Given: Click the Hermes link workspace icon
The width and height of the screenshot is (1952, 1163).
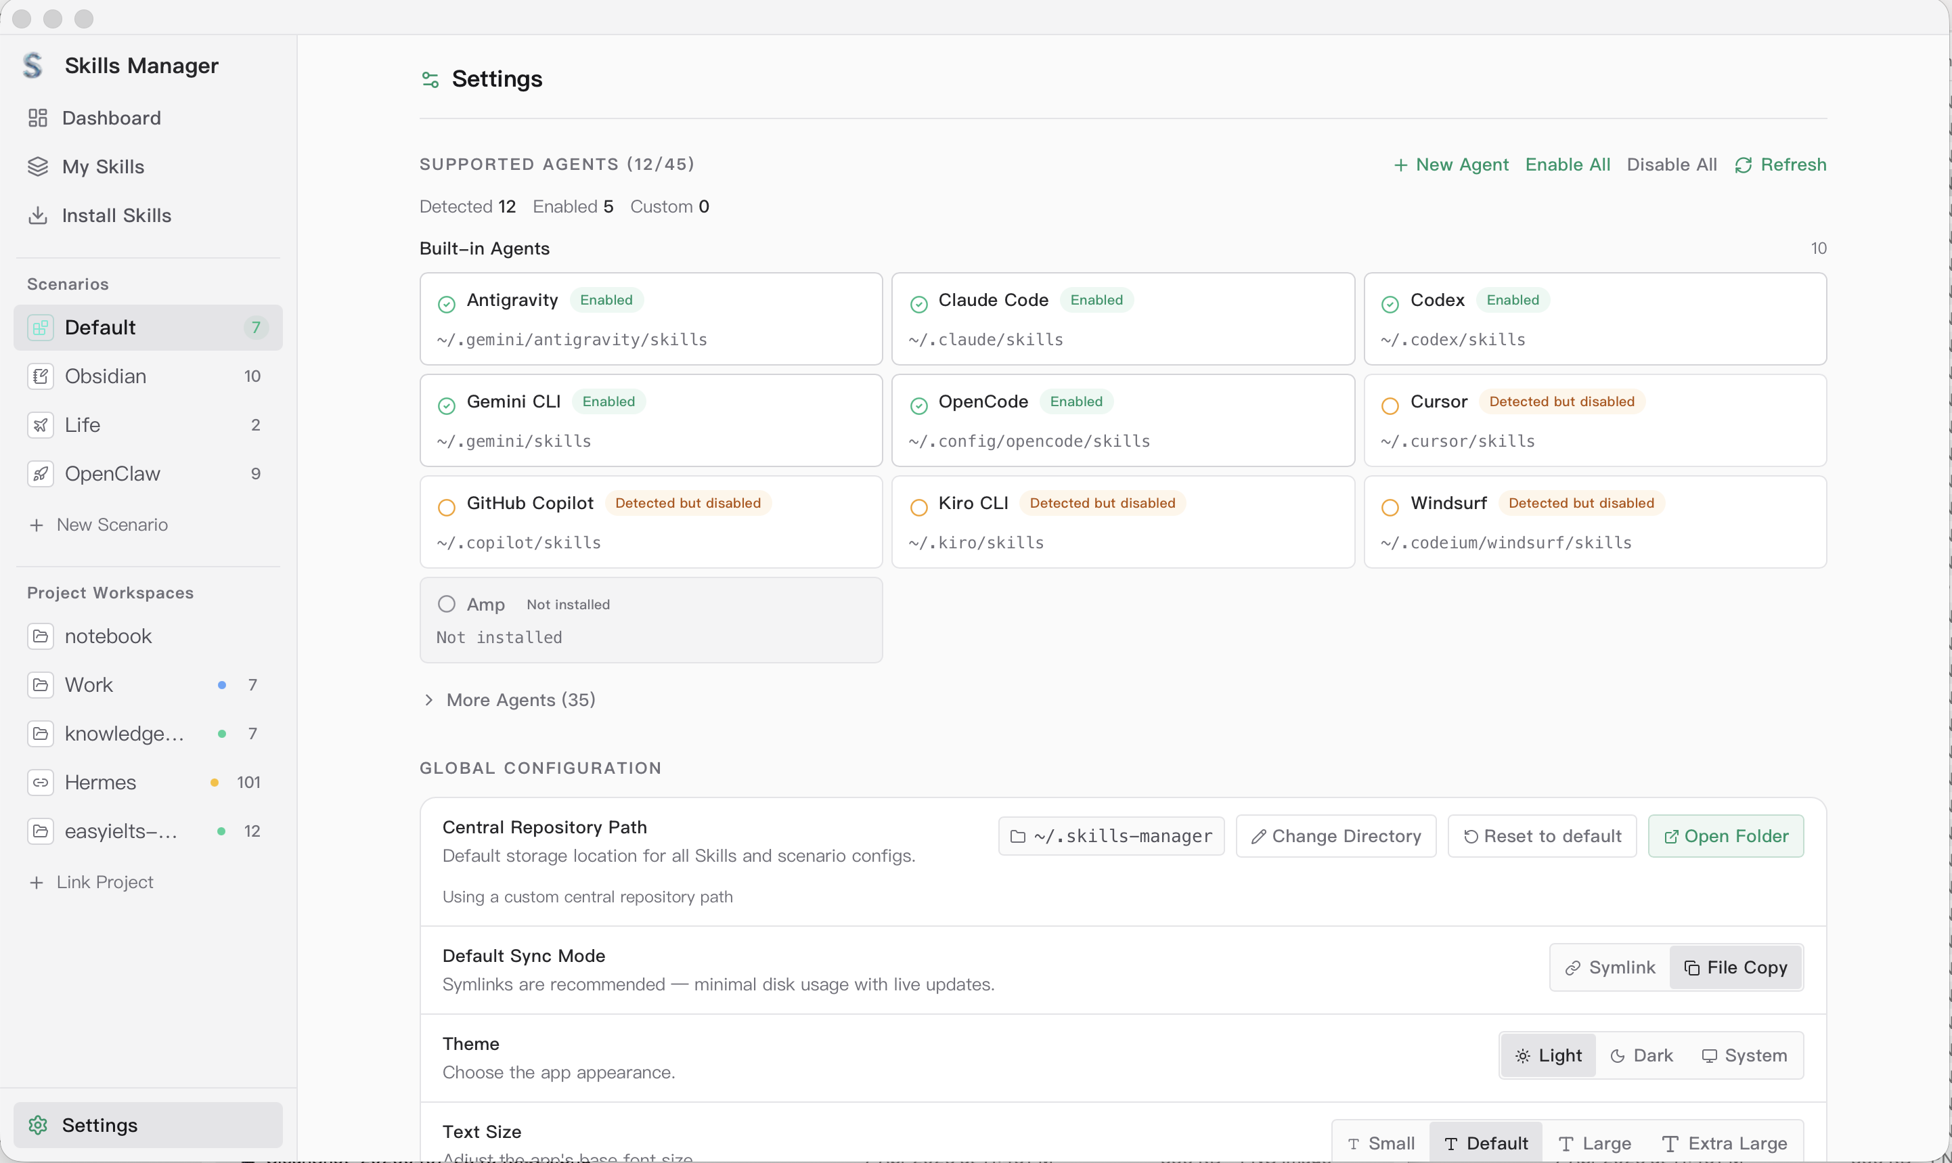Looking at the screenshot, I should (41, 782).
